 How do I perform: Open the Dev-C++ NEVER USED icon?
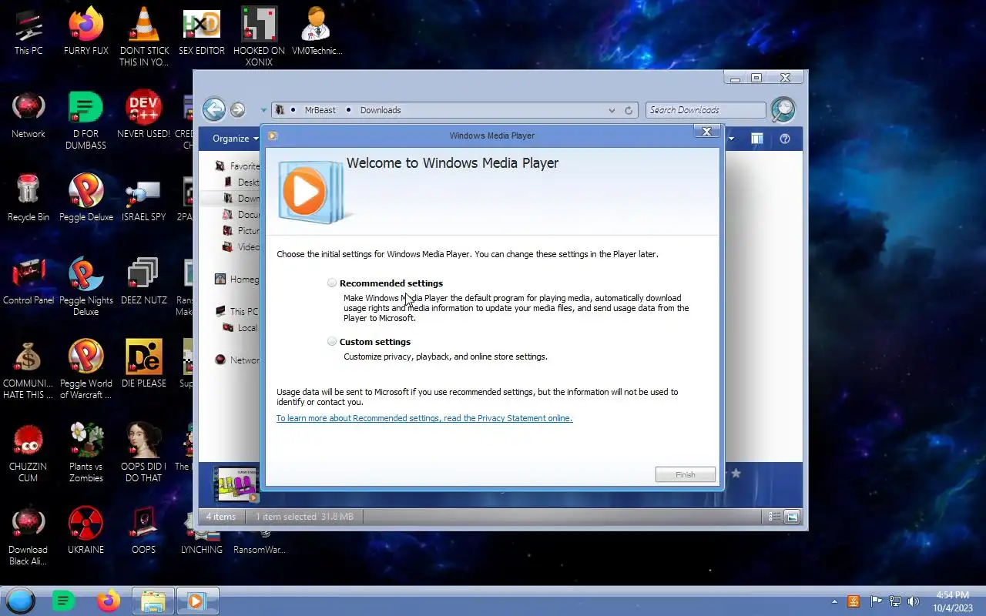[143, 115]
